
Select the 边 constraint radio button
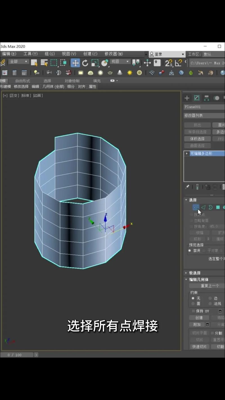pyautogui.click(x=210, y=298)
